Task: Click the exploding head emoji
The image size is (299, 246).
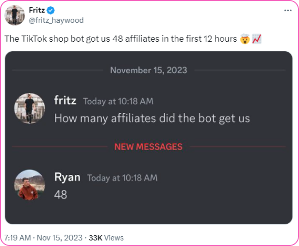Action: tap(244, 38)
